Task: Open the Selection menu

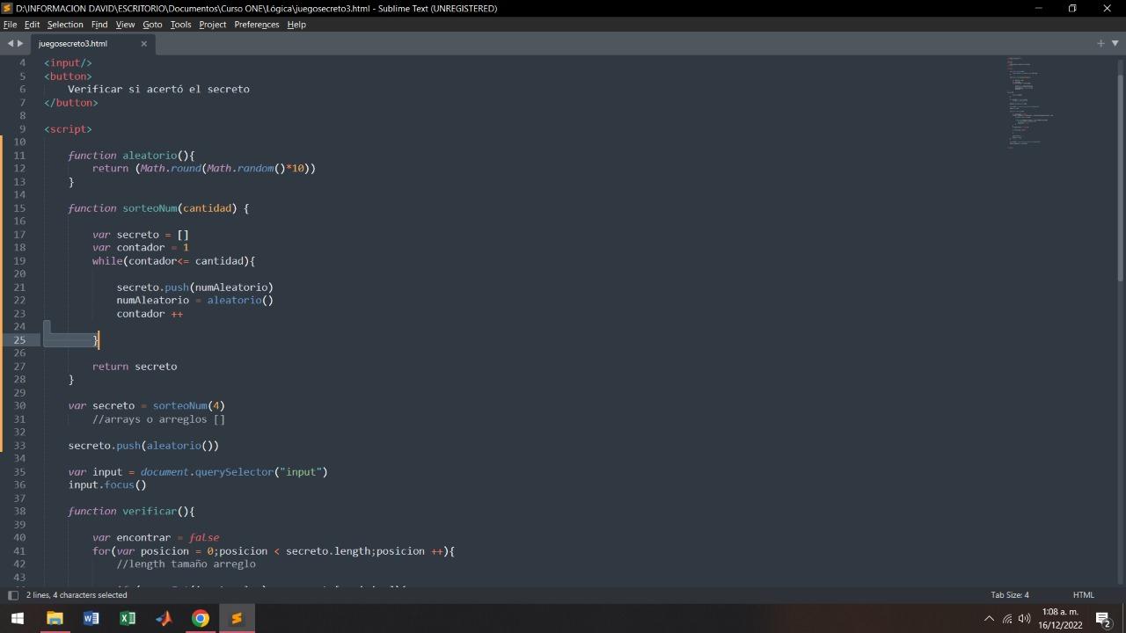Action: coord(65,25)
